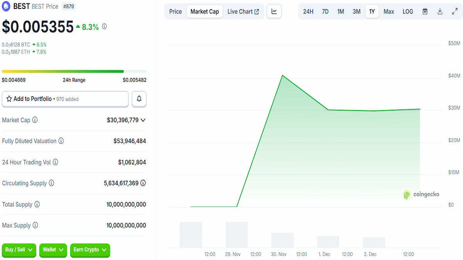Switch to the Price chart tab
This screenshot has height=260, width=463.
(175, 12)
